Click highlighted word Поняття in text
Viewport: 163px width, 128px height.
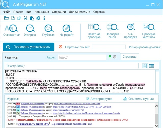coord(92,85)
